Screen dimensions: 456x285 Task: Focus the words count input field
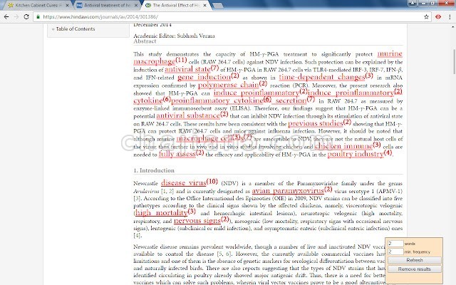click(x=395, y=244)
